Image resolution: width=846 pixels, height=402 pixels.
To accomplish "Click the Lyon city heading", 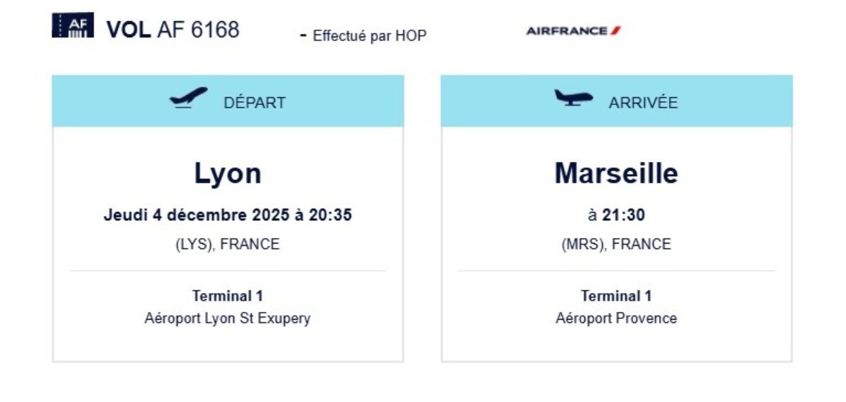I will point(228,173).
